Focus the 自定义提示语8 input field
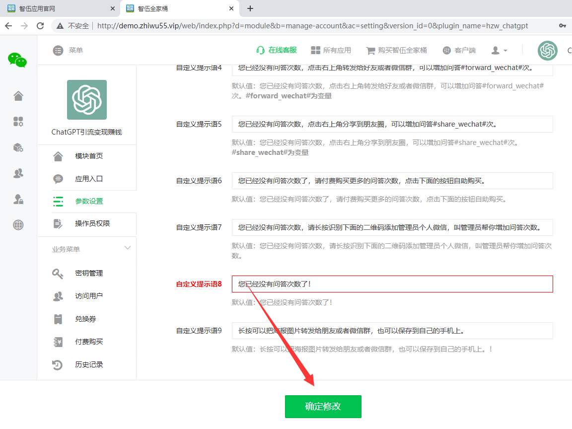Image resolution: width=572 pixels, height=429 pixels. pyautogui.click(x=392, y=284)
